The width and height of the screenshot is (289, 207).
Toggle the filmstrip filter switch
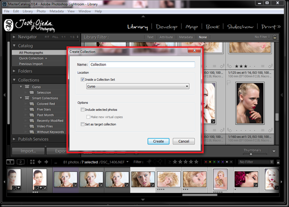[278, 162]
